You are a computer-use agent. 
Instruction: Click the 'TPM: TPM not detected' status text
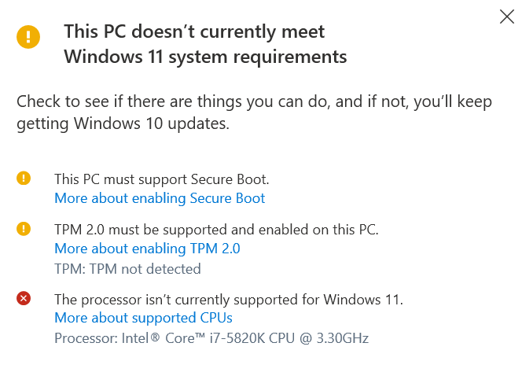128,269
